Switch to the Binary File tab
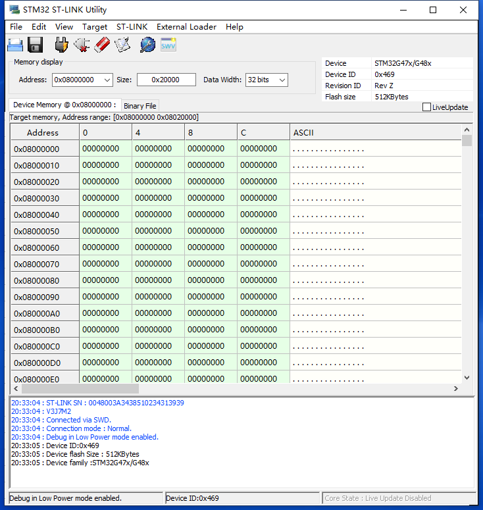 click(140, 106)
